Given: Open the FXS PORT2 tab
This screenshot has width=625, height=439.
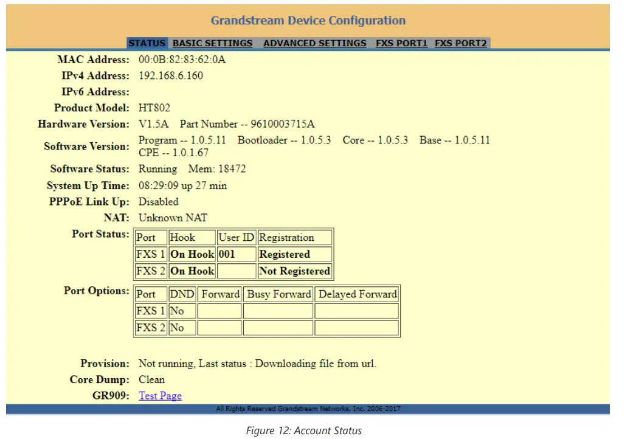Looking at the screenshot, I should (x=460, y=43).
